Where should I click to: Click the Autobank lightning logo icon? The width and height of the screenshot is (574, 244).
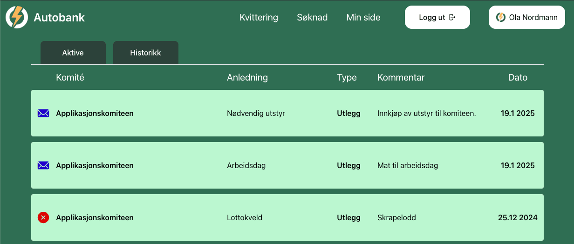click(17, 17)
